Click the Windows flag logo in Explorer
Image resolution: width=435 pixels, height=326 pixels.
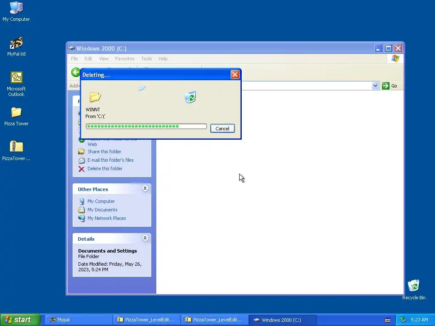395,59
